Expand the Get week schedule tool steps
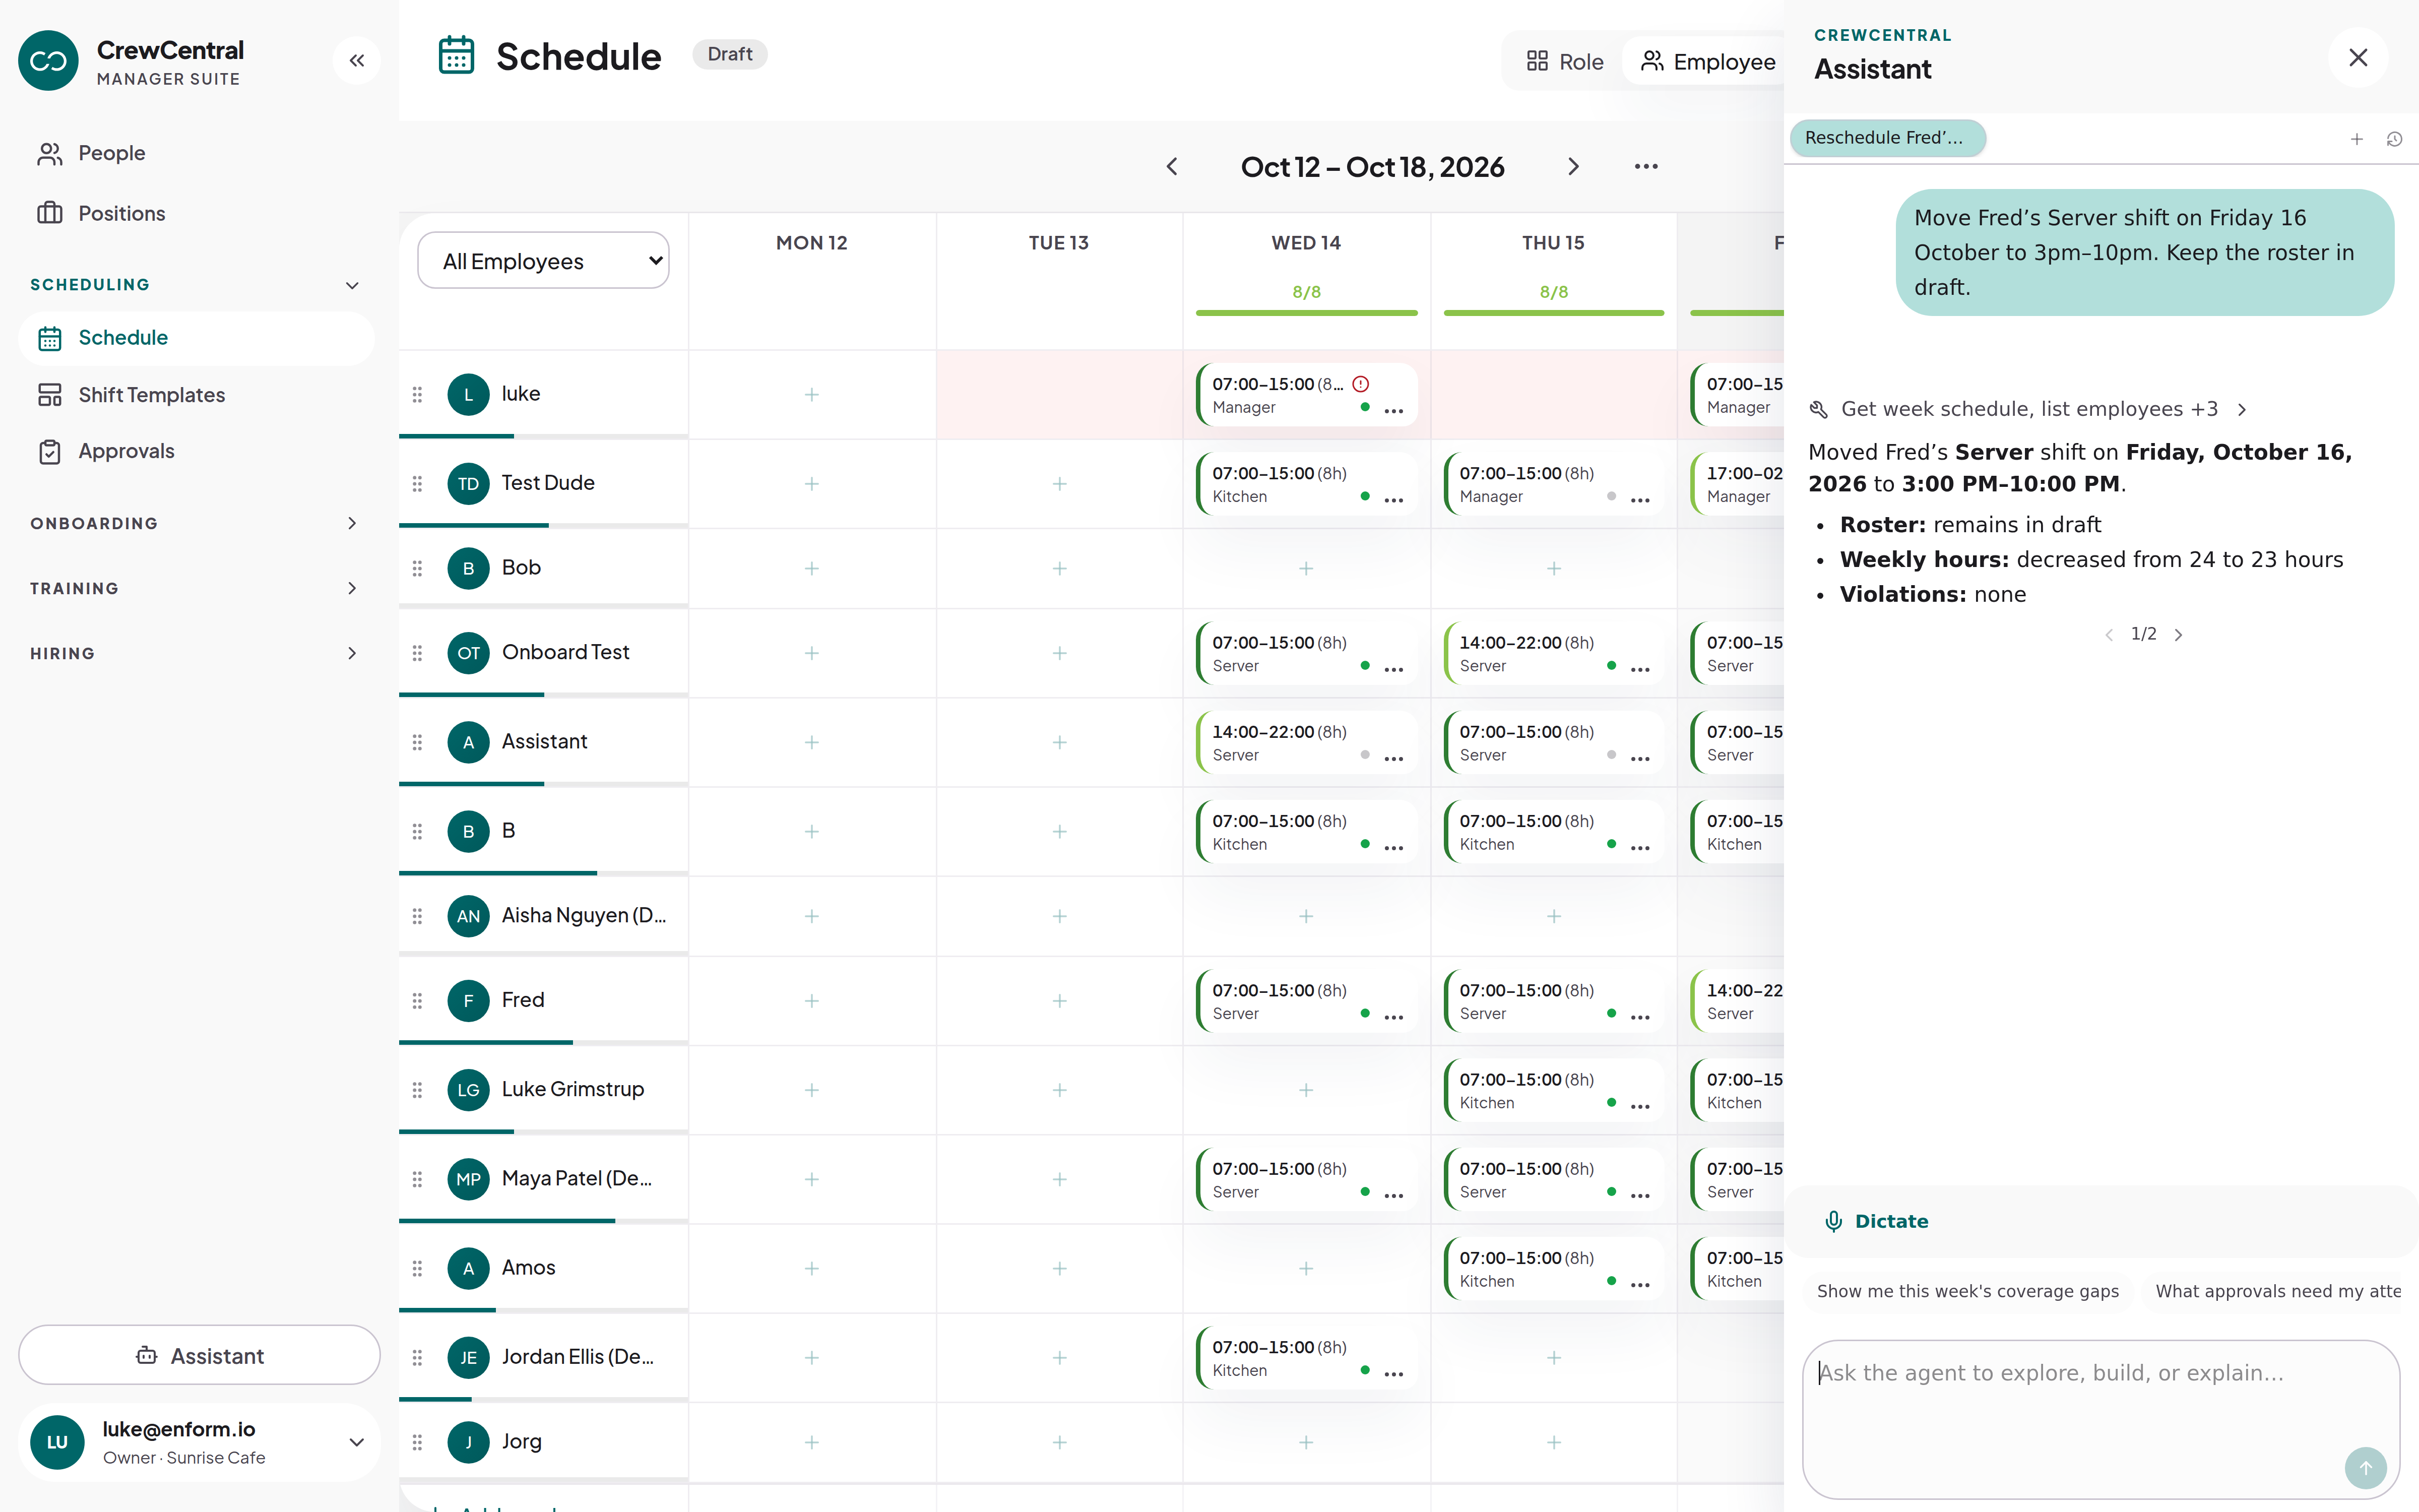The width and height of the screenshot is (2419, 1512). (x=2029, y=409)
